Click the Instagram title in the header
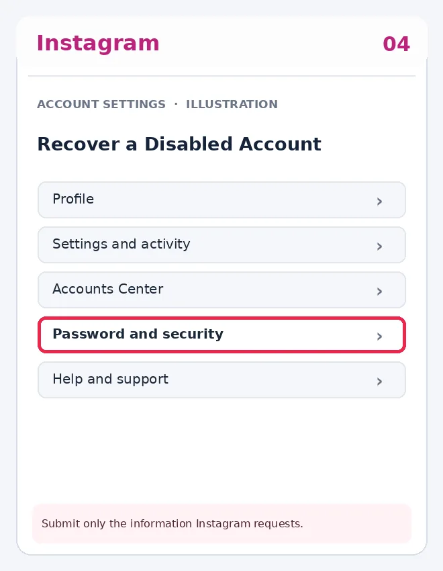Viewport: 443px width, 571px height. pyautogui.click(x=98, y=44)
